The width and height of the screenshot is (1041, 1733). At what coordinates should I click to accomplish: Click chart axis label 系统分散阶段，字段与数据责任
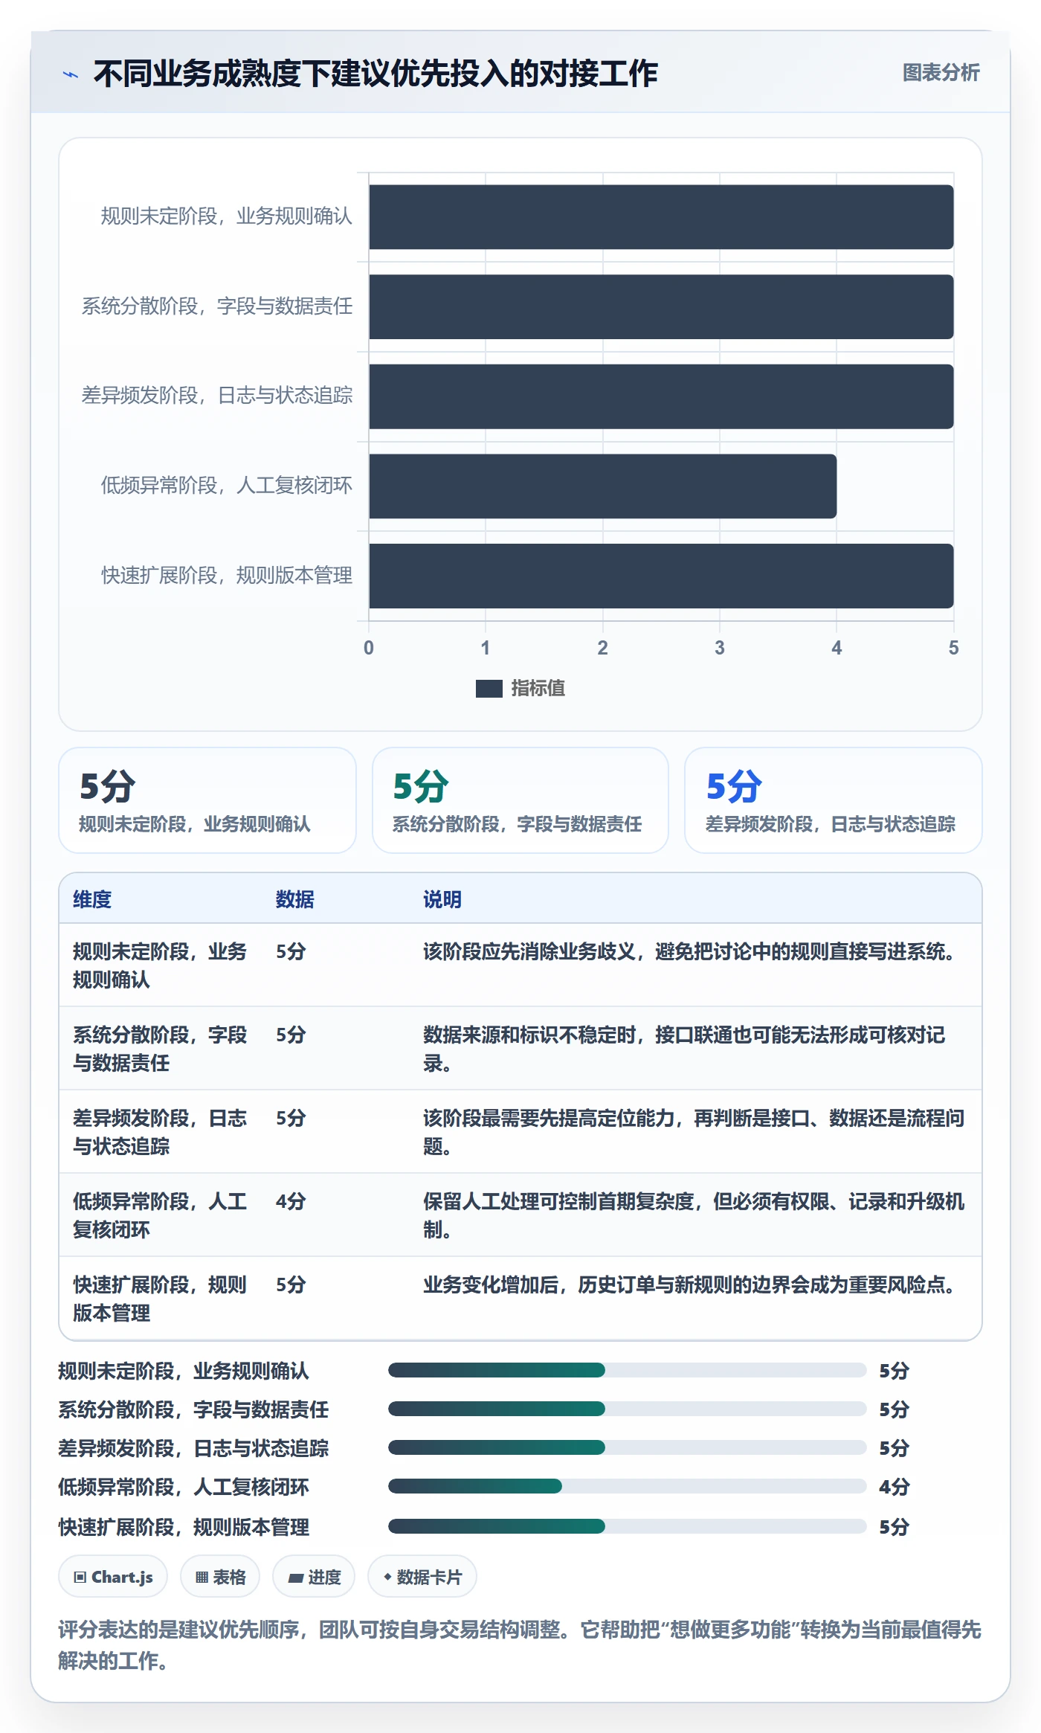coord(217,306)
